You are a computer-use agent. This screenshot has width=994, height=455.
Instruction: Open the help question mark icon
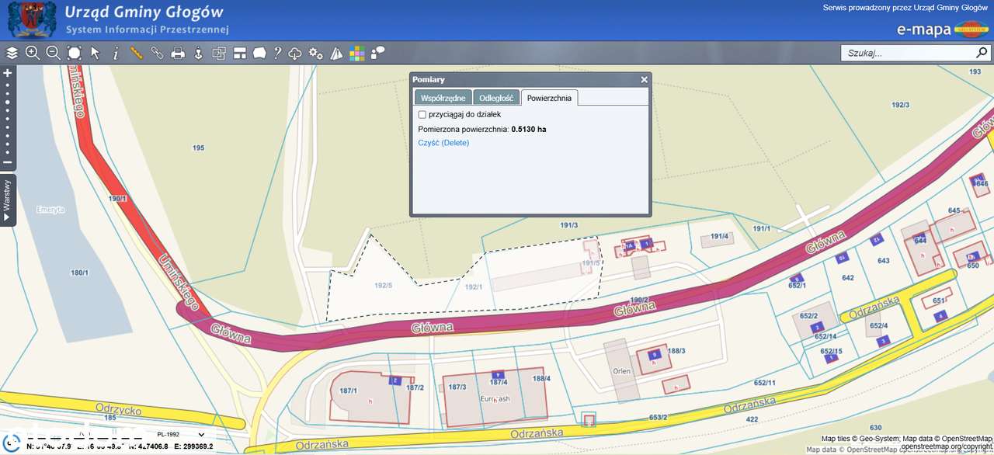[277, 53]
